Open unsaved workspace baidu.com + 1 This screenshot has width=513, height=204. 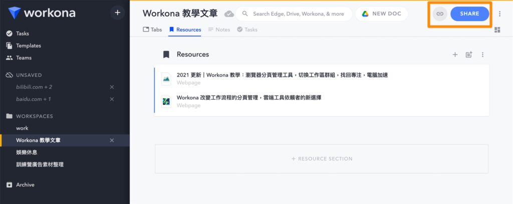point(34,99)
